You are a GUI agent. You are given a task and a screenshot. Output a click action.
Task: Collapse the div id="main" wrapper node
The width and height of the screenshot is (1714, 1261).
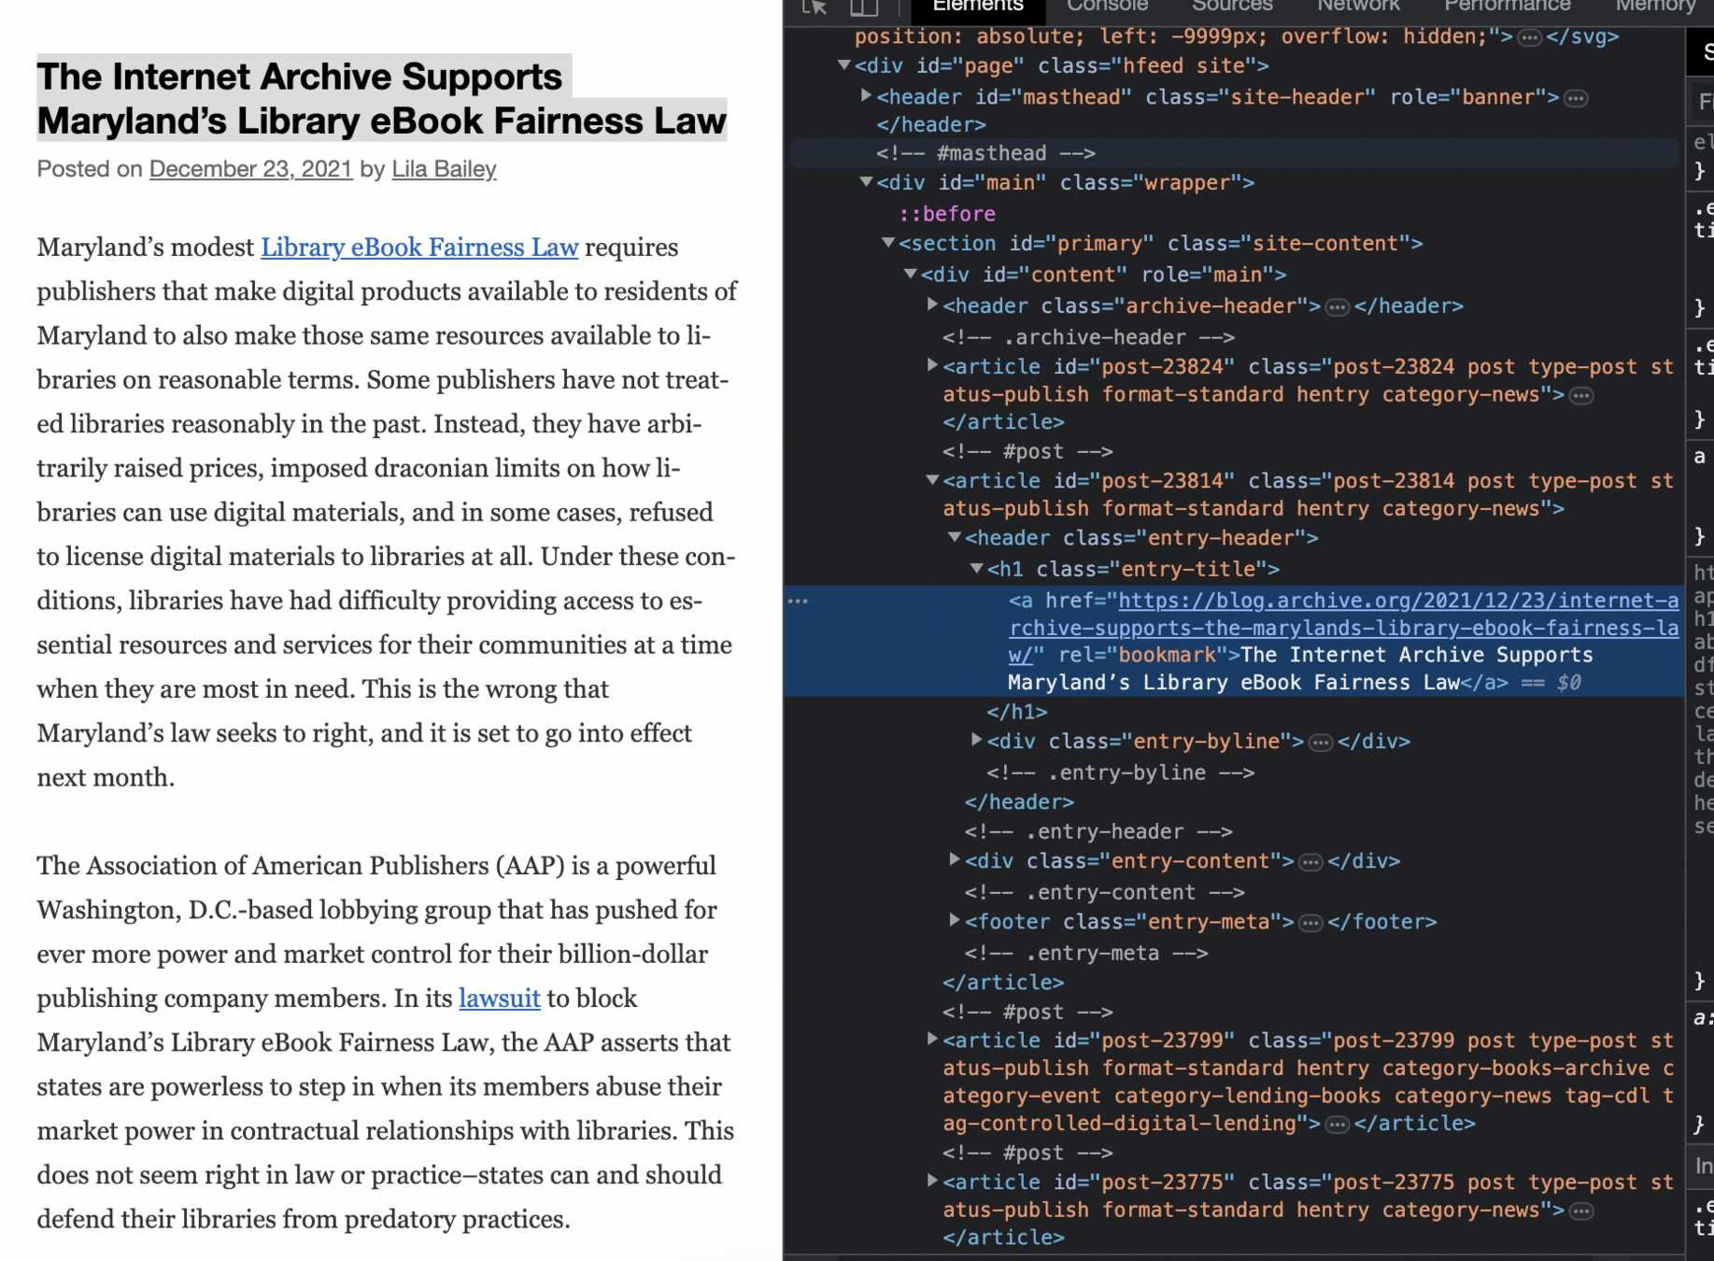click(866, 182)
